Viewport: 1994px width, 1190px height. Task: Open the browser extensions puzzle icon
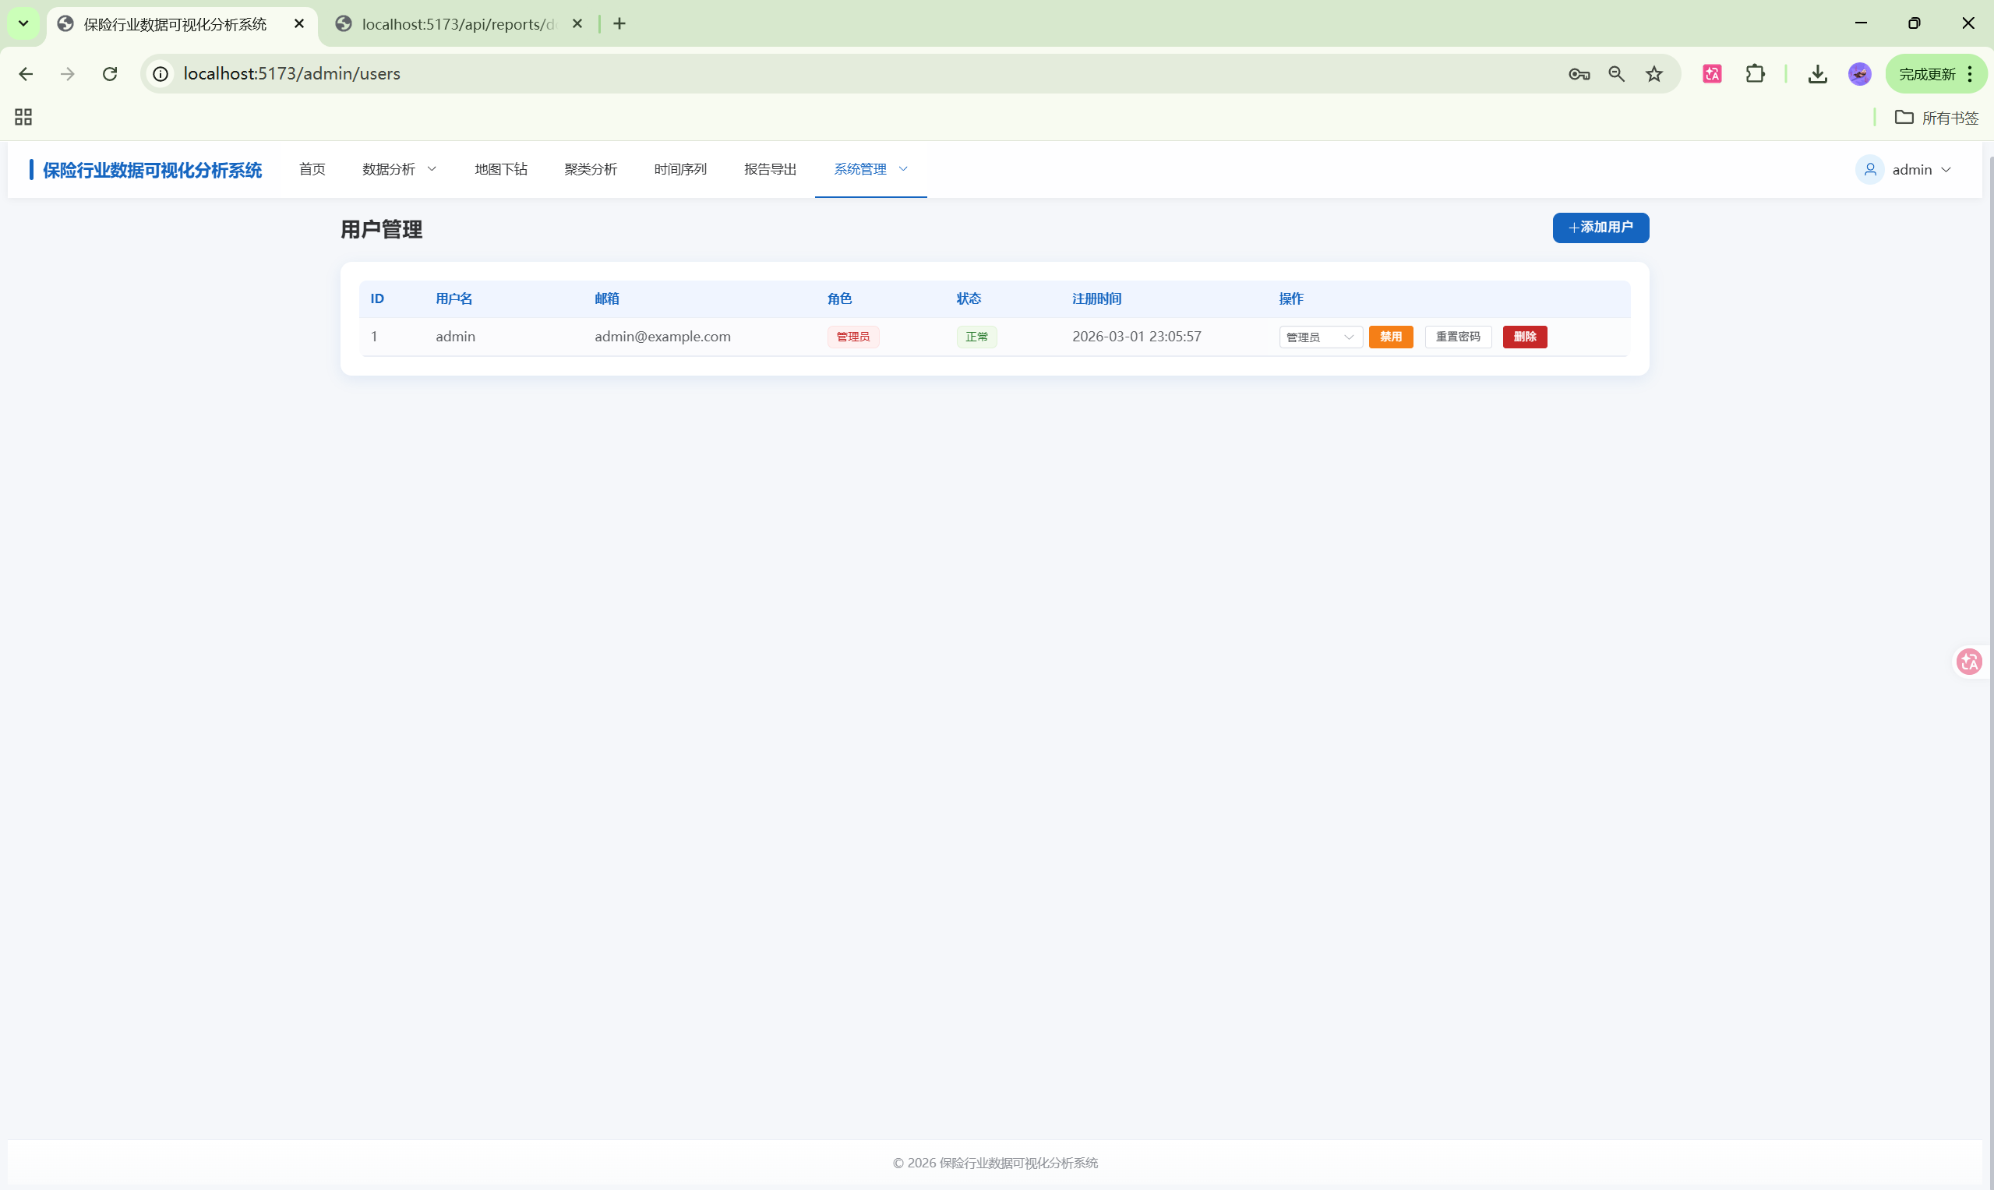1755,74
